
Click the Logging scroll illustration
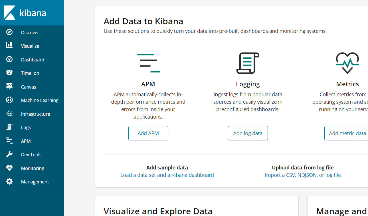(x=248, y=63)
